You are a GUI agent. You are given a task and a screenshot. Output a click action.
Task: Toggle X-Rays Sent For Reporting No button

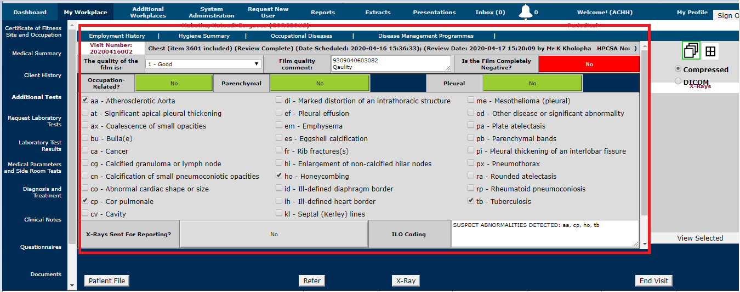click(x=274, y=234)
